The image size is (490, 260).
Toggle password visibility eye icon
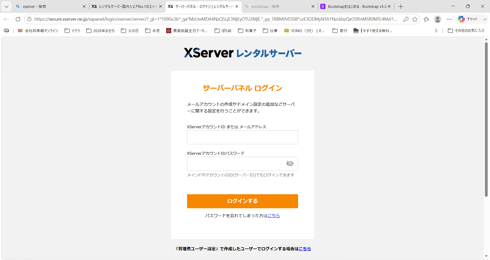[290, 164]
